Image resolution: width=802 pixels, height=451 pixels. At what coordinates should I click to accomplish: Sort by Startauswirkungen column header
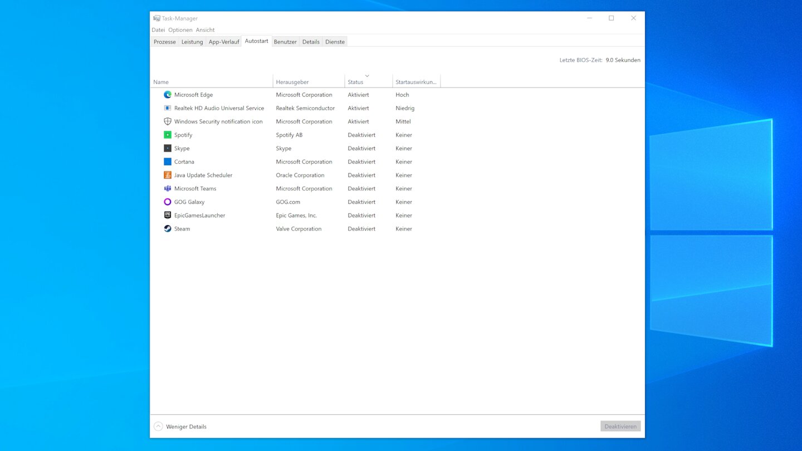415,82
